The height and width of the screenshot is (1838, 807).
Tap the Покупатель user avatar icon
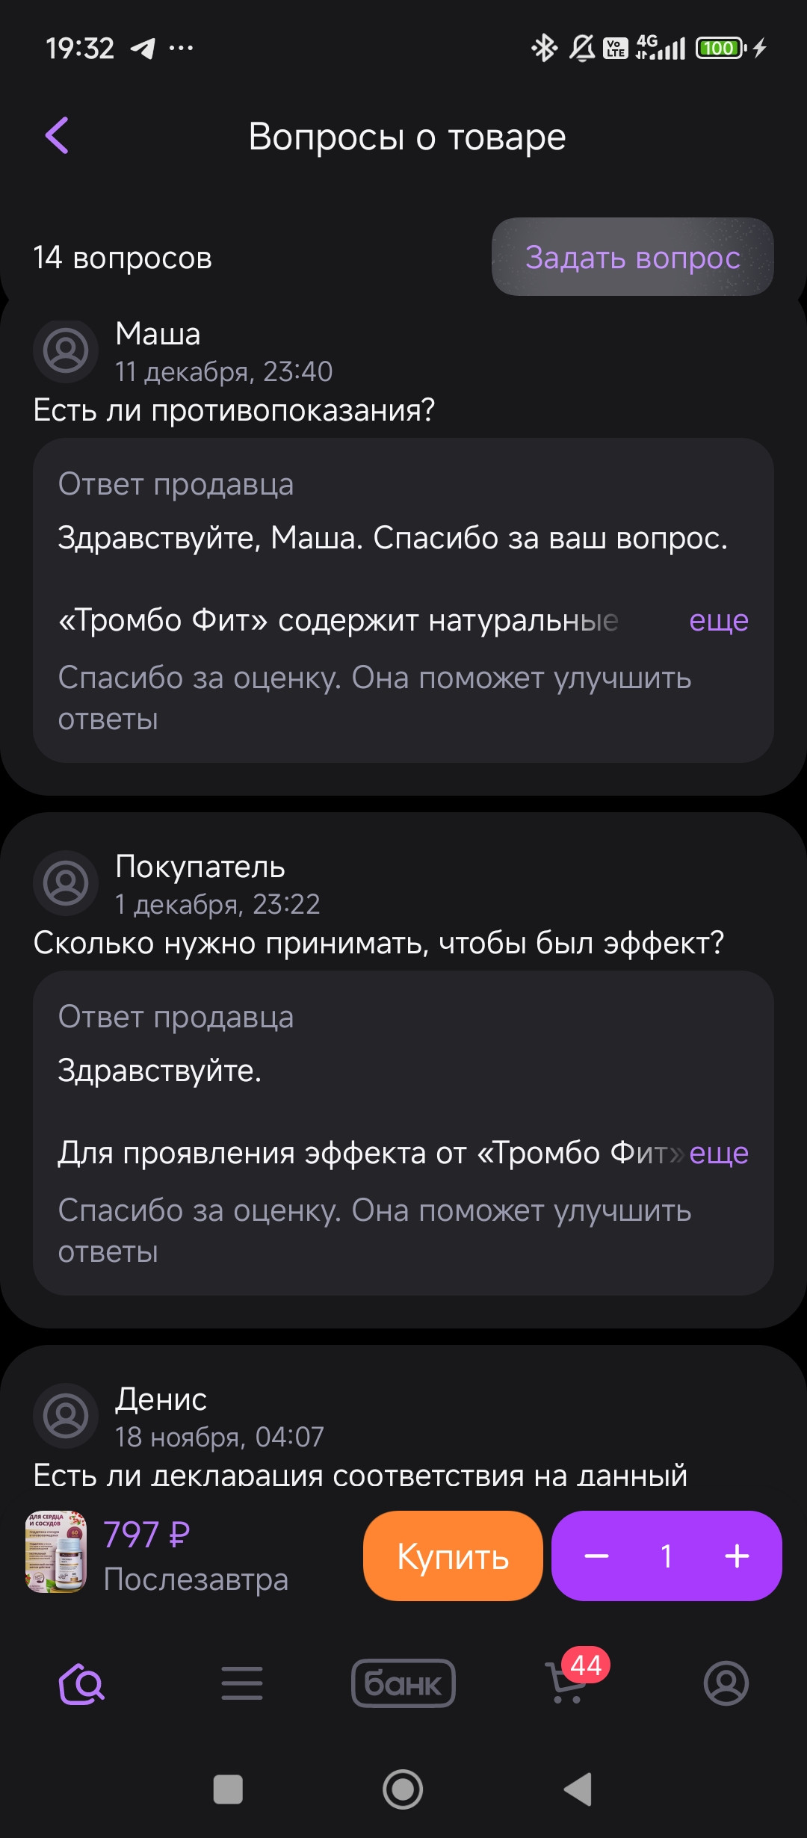tap(66, 883)
